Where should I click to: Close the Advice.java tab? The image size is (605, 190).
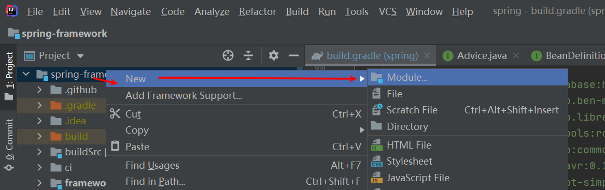(516, 55)
